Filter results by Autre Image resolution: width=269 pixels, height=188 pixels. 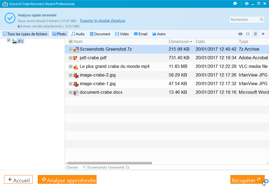point(159,34)
